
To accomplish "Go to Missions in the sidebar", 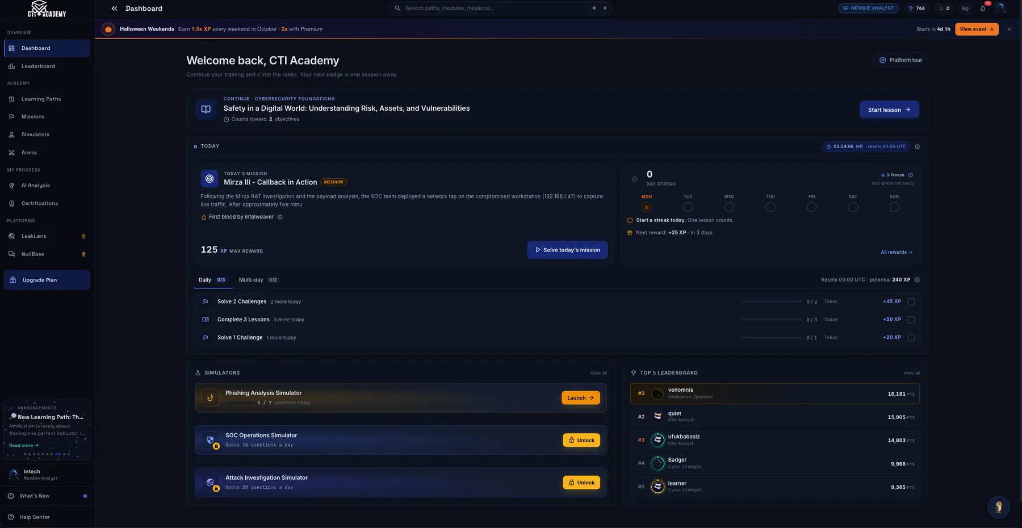I will pos(47,117).
